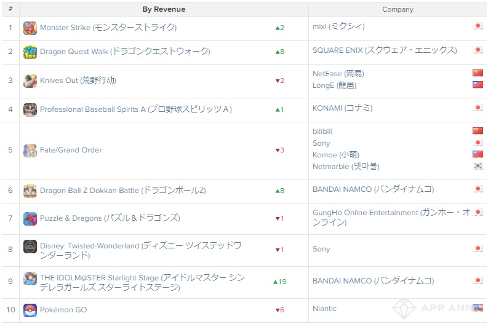
Task: Click the South Korea flag beside Netmarble
Action: pos(478,166)
